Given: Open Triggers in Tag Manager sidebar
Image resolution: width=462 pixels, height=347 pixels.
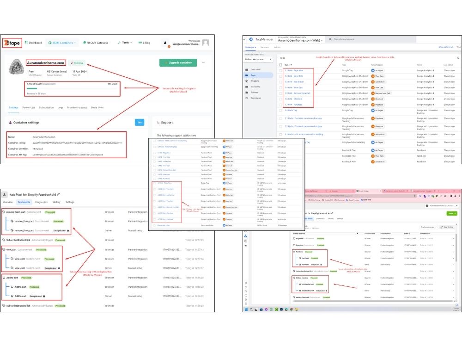Looking at the screenshot, I should (x=255, y=81).
